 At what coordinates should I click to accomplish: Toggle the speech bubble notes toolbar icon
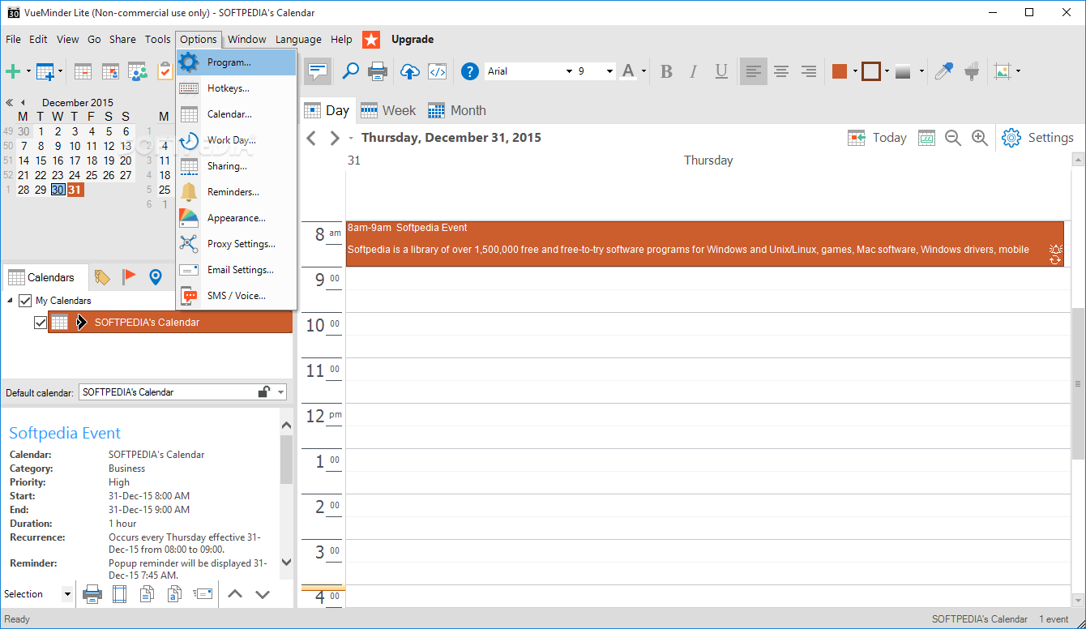point(318,71)
